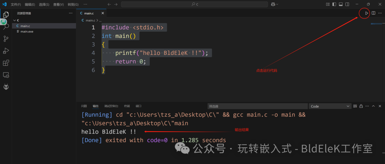Open the Copilot dropdown arrow
Screen dimensions: 385x164
tap(277, 4)
